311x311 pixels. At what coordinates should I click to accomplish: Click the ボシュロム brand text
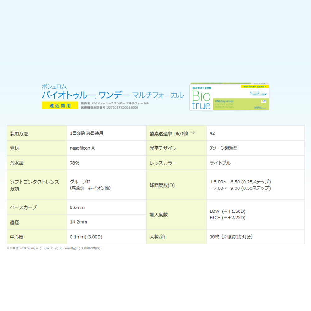(54, 86)
